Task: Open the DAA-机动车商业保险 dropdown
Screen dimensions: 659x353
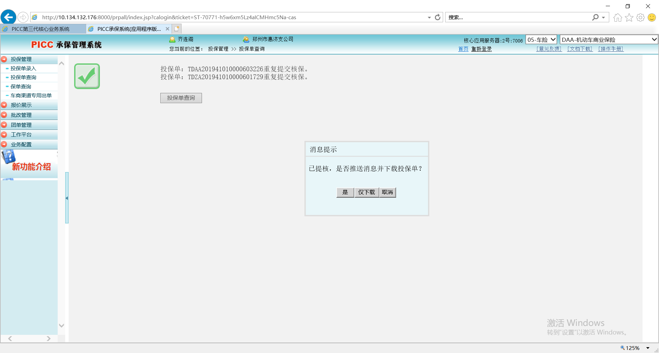Action: click(609, 40)
